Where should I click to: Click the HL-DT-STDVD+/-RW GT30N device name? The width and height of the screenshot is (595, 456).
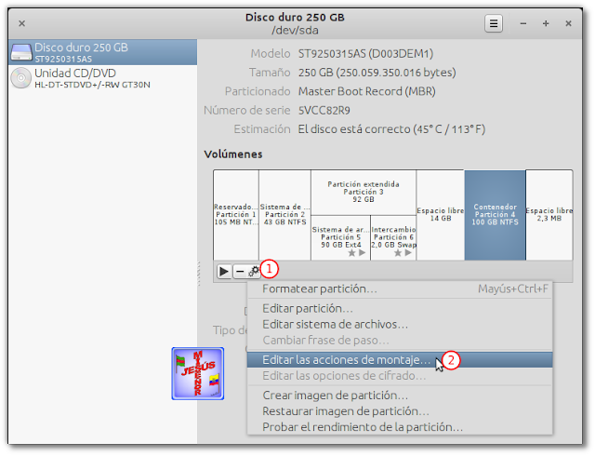coord(92,85)
